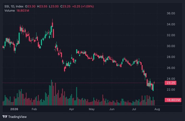The height and width of the screenshot is (121, 185).
Task: Click the +0.25 (+1.09%) change value
Action: pyautogui.click(x=83, y=6)
